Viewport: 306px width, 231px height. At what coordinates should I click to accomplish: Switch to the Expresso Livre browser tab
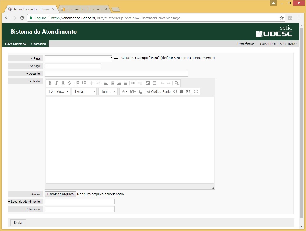tap(83, 9)
